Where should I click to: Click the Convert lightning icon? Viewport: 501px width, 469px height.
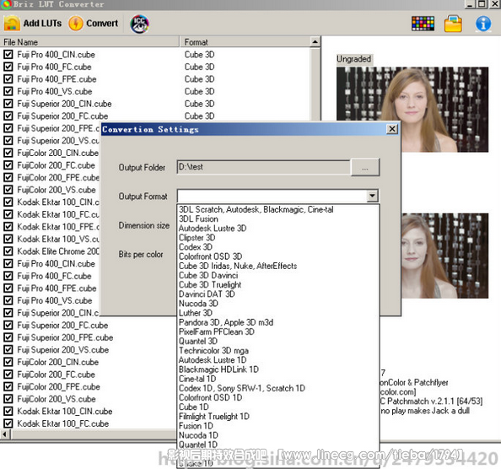[x=76, y=24]
